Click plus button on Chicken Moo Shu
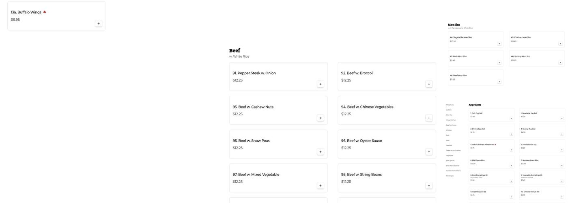568x203 pixels. tap(561, 44)
